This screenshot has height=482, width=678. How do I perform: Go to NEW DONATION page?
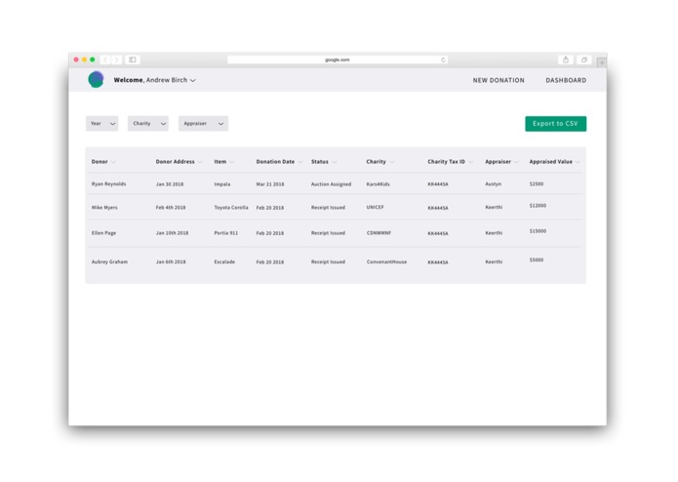click(x=499, y=80)
